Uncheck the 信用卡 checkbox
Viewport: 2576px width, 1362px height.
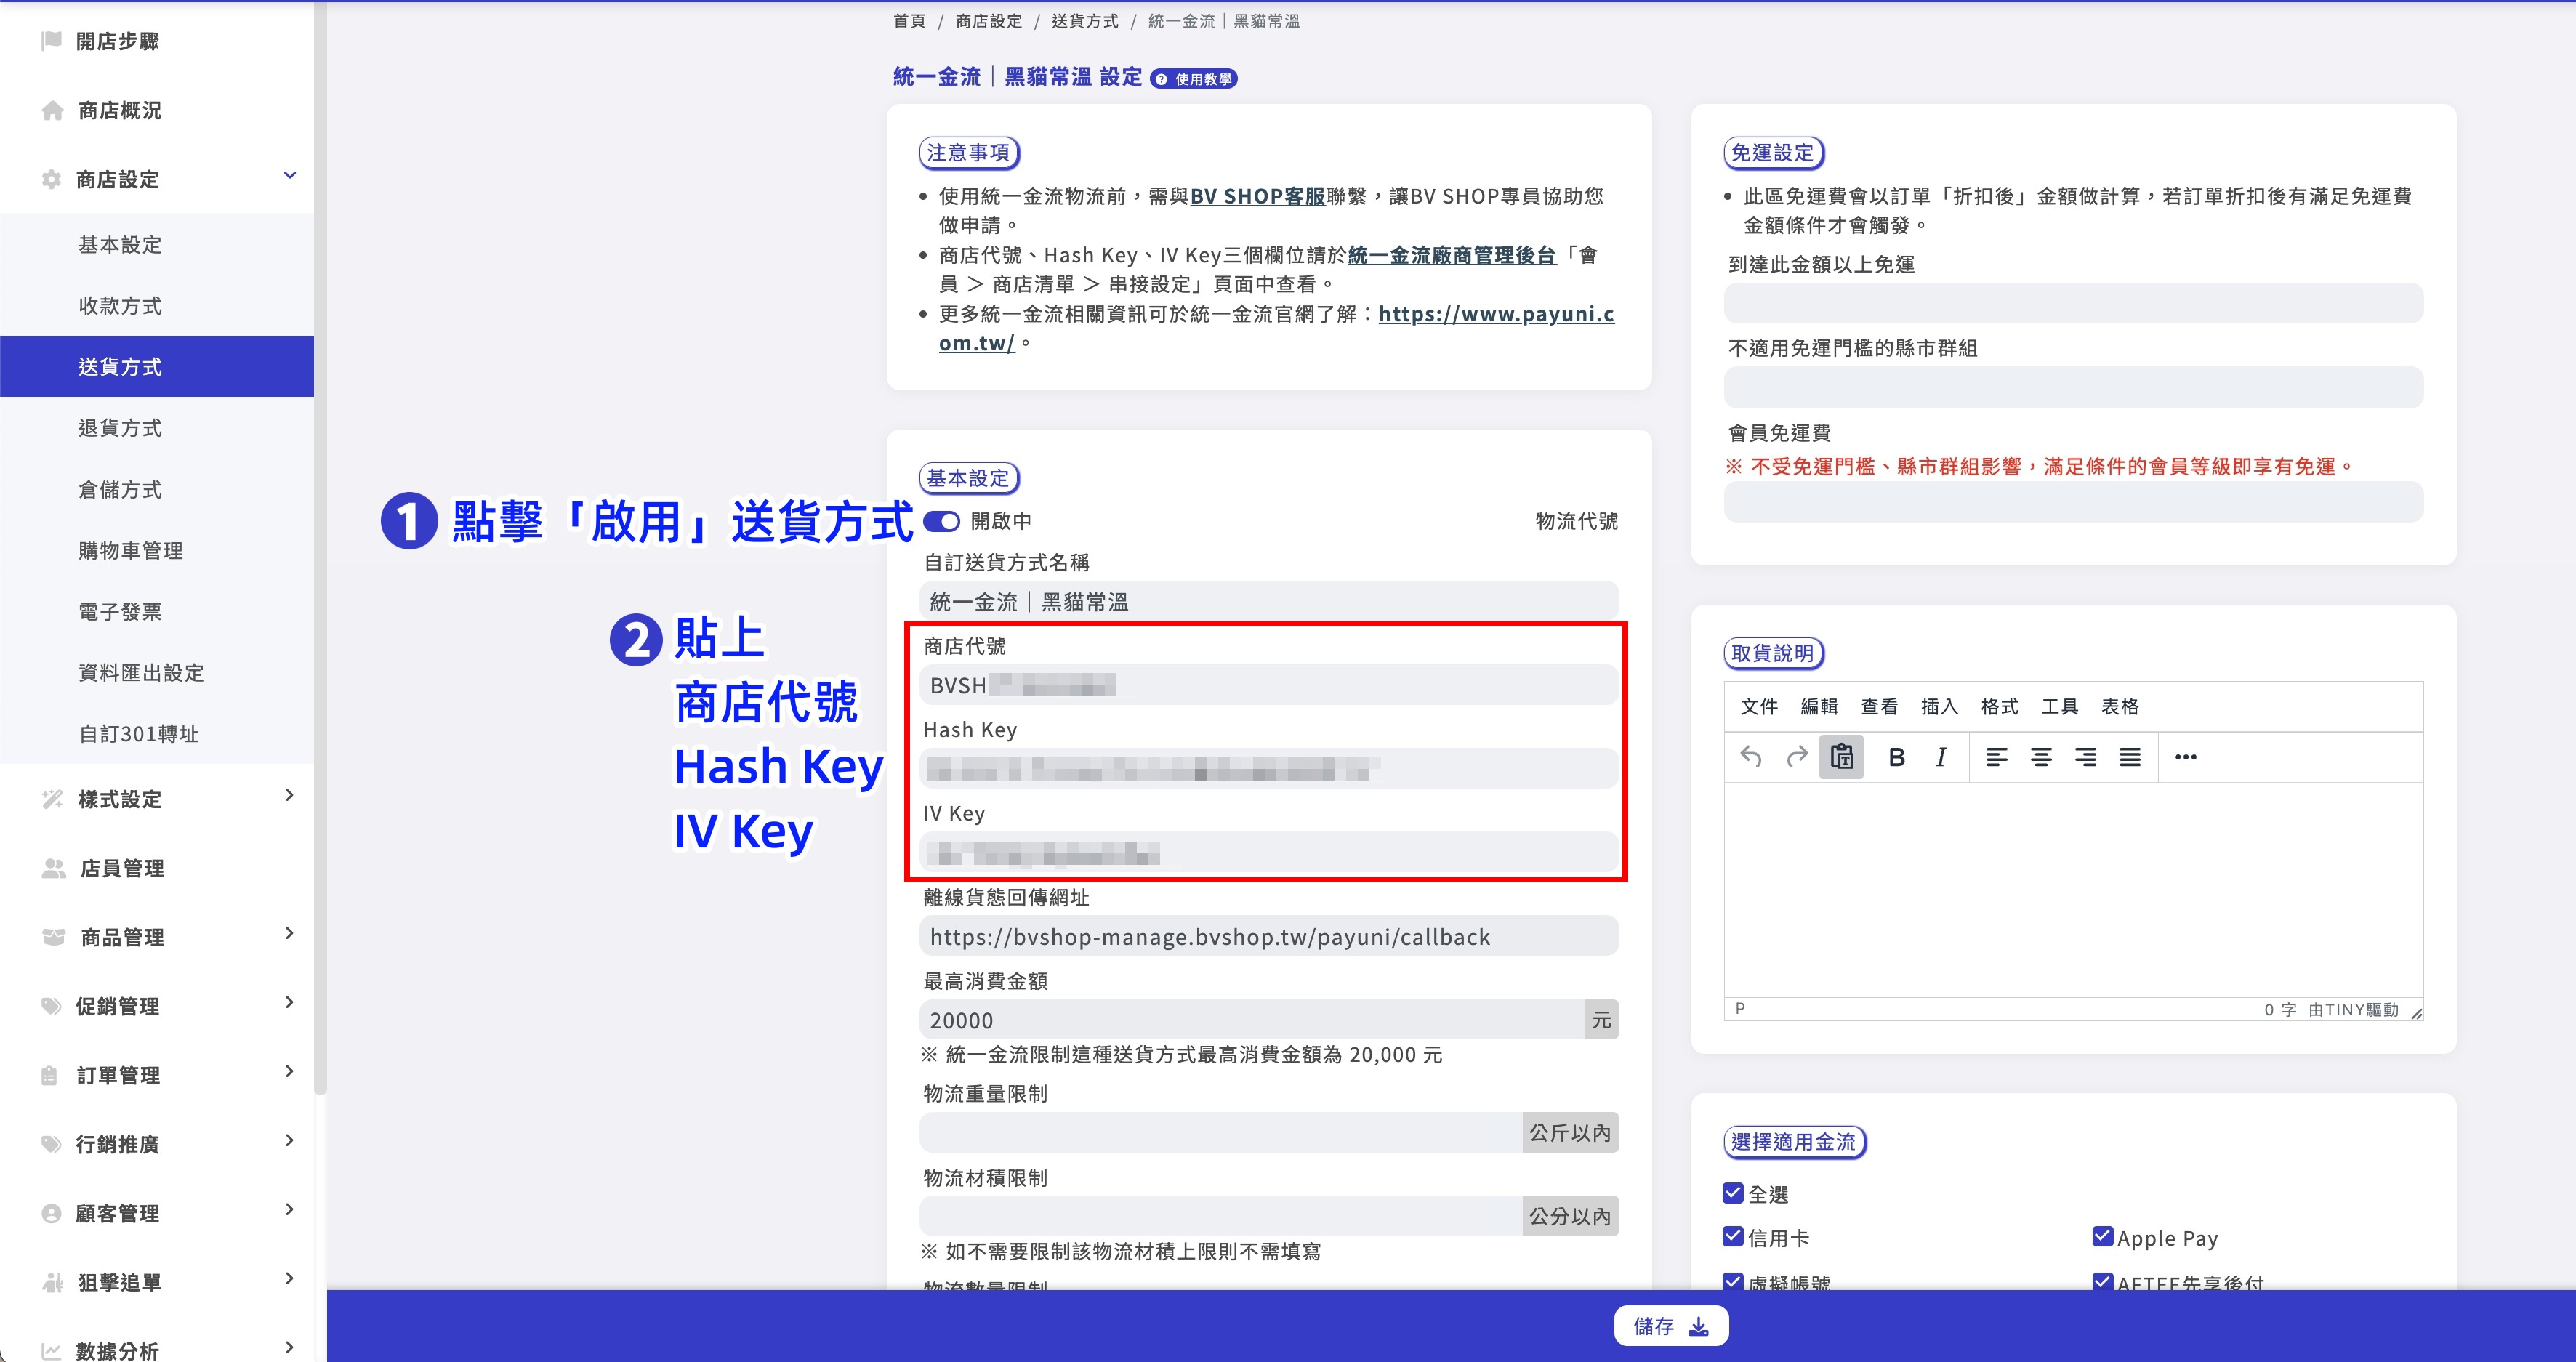pyautogui.click(x=1733, y=1237)
